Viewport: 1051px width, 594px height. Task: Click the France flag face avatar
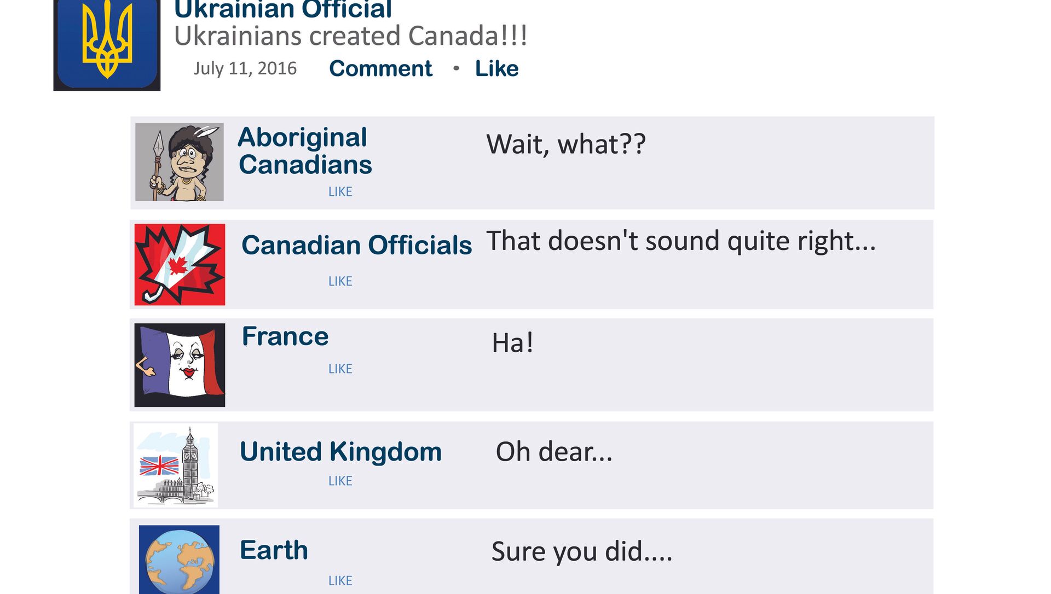click(x=180, y=365)
